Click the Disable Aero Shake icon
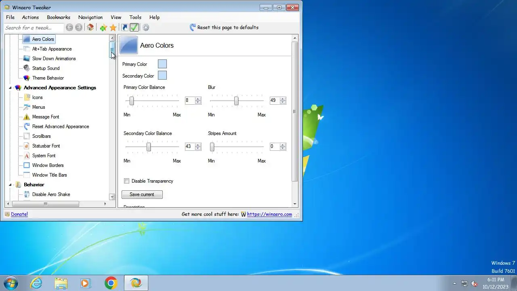Image resolution: width=517 pixels, height=291 pixels. point(26,194)
